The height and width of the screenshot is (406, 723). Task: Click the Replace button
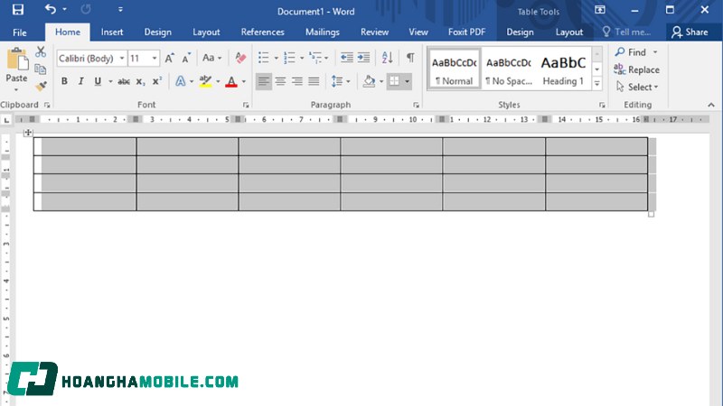pyautogui.click(x=637, y=69)
